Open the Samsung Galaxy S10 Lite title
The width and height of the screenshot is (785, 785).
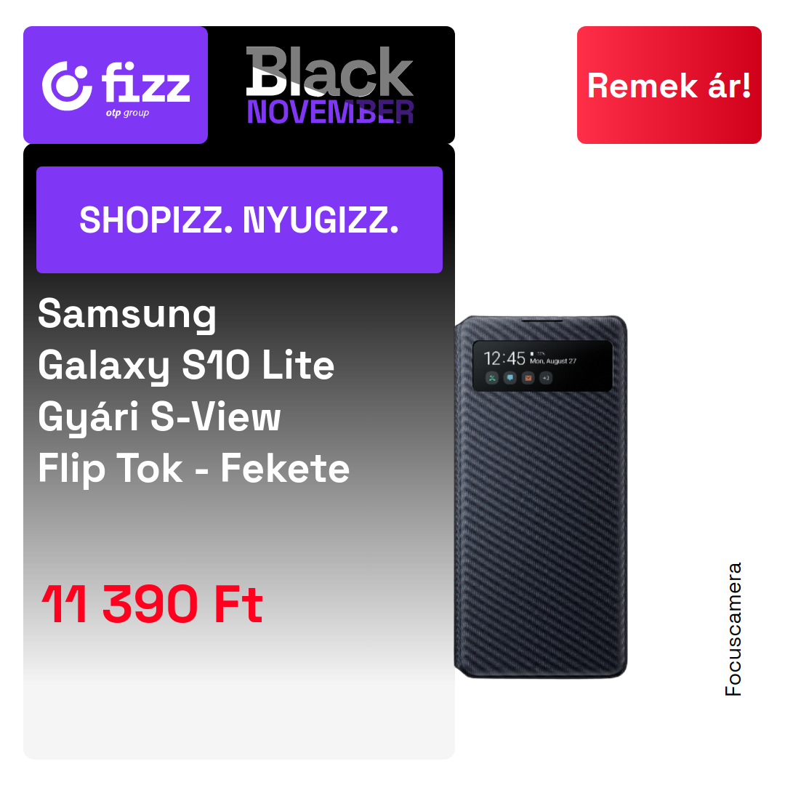click(186, 340)
